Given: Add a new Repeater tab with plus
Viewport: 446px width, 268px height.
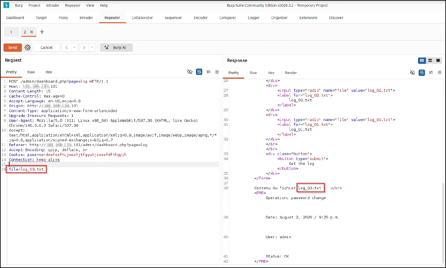Looking at the screenshot, I should (x=42, y=32).
